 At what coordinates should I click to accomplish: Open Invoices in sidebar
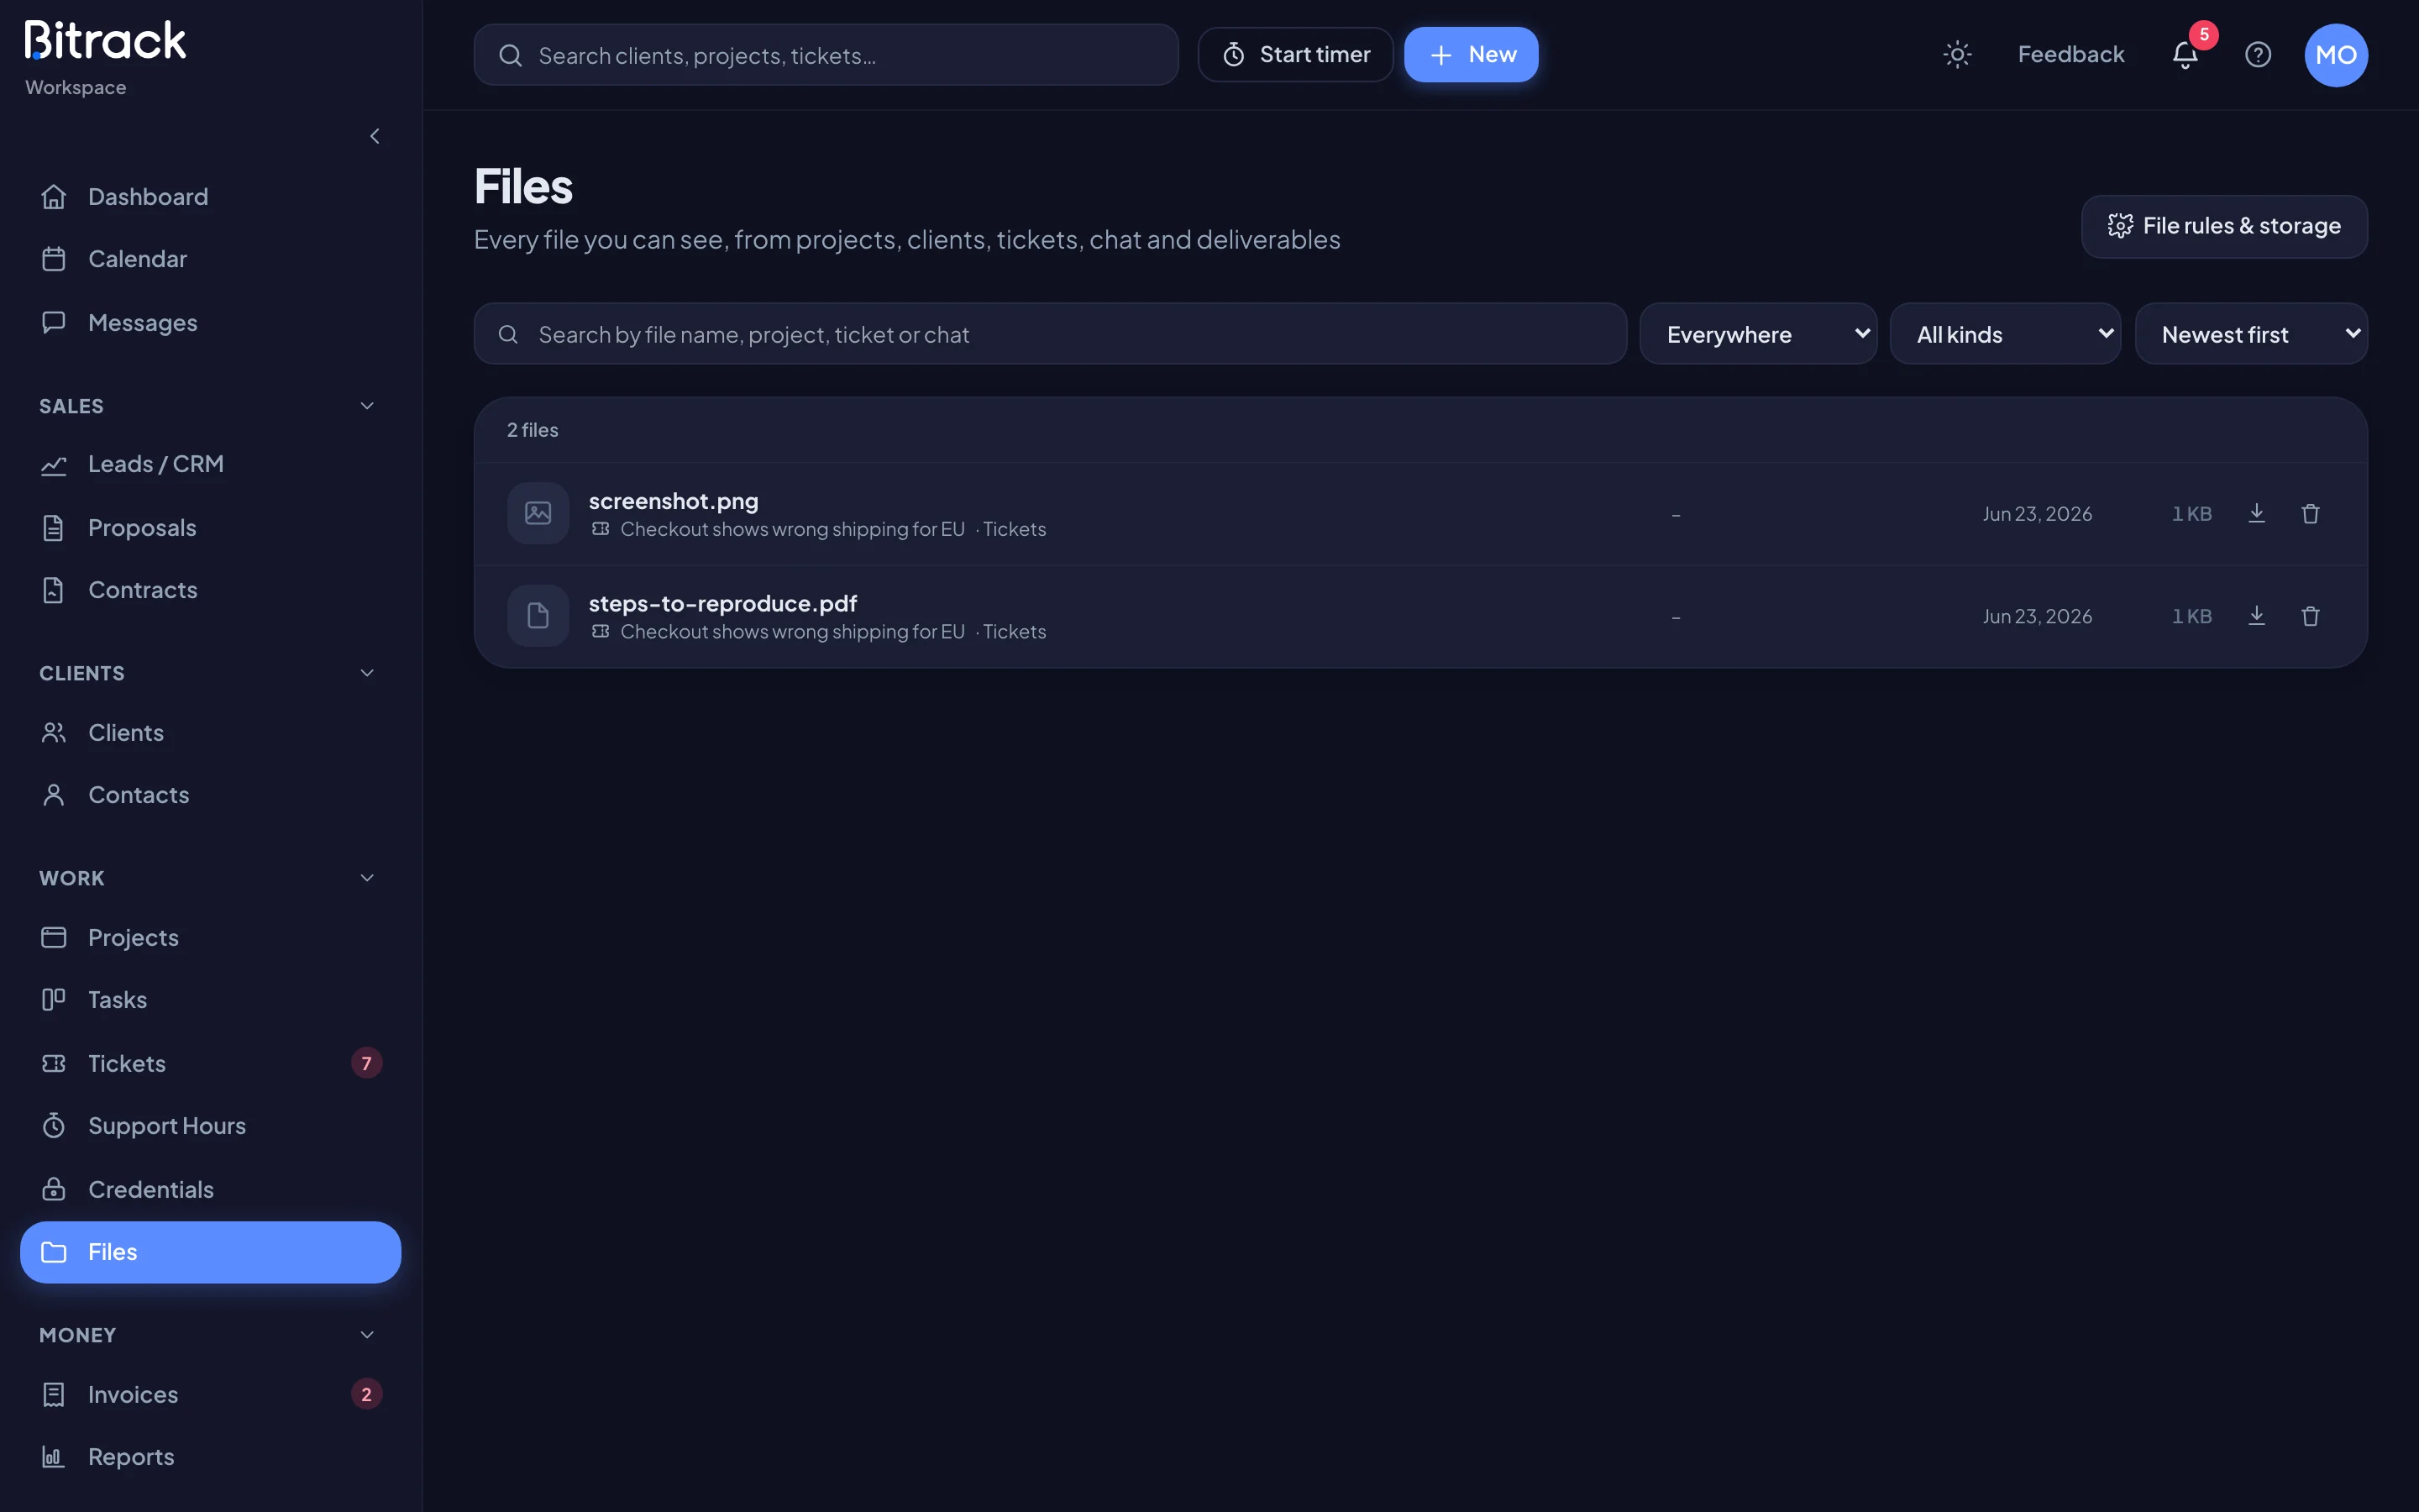point(210,1394)
